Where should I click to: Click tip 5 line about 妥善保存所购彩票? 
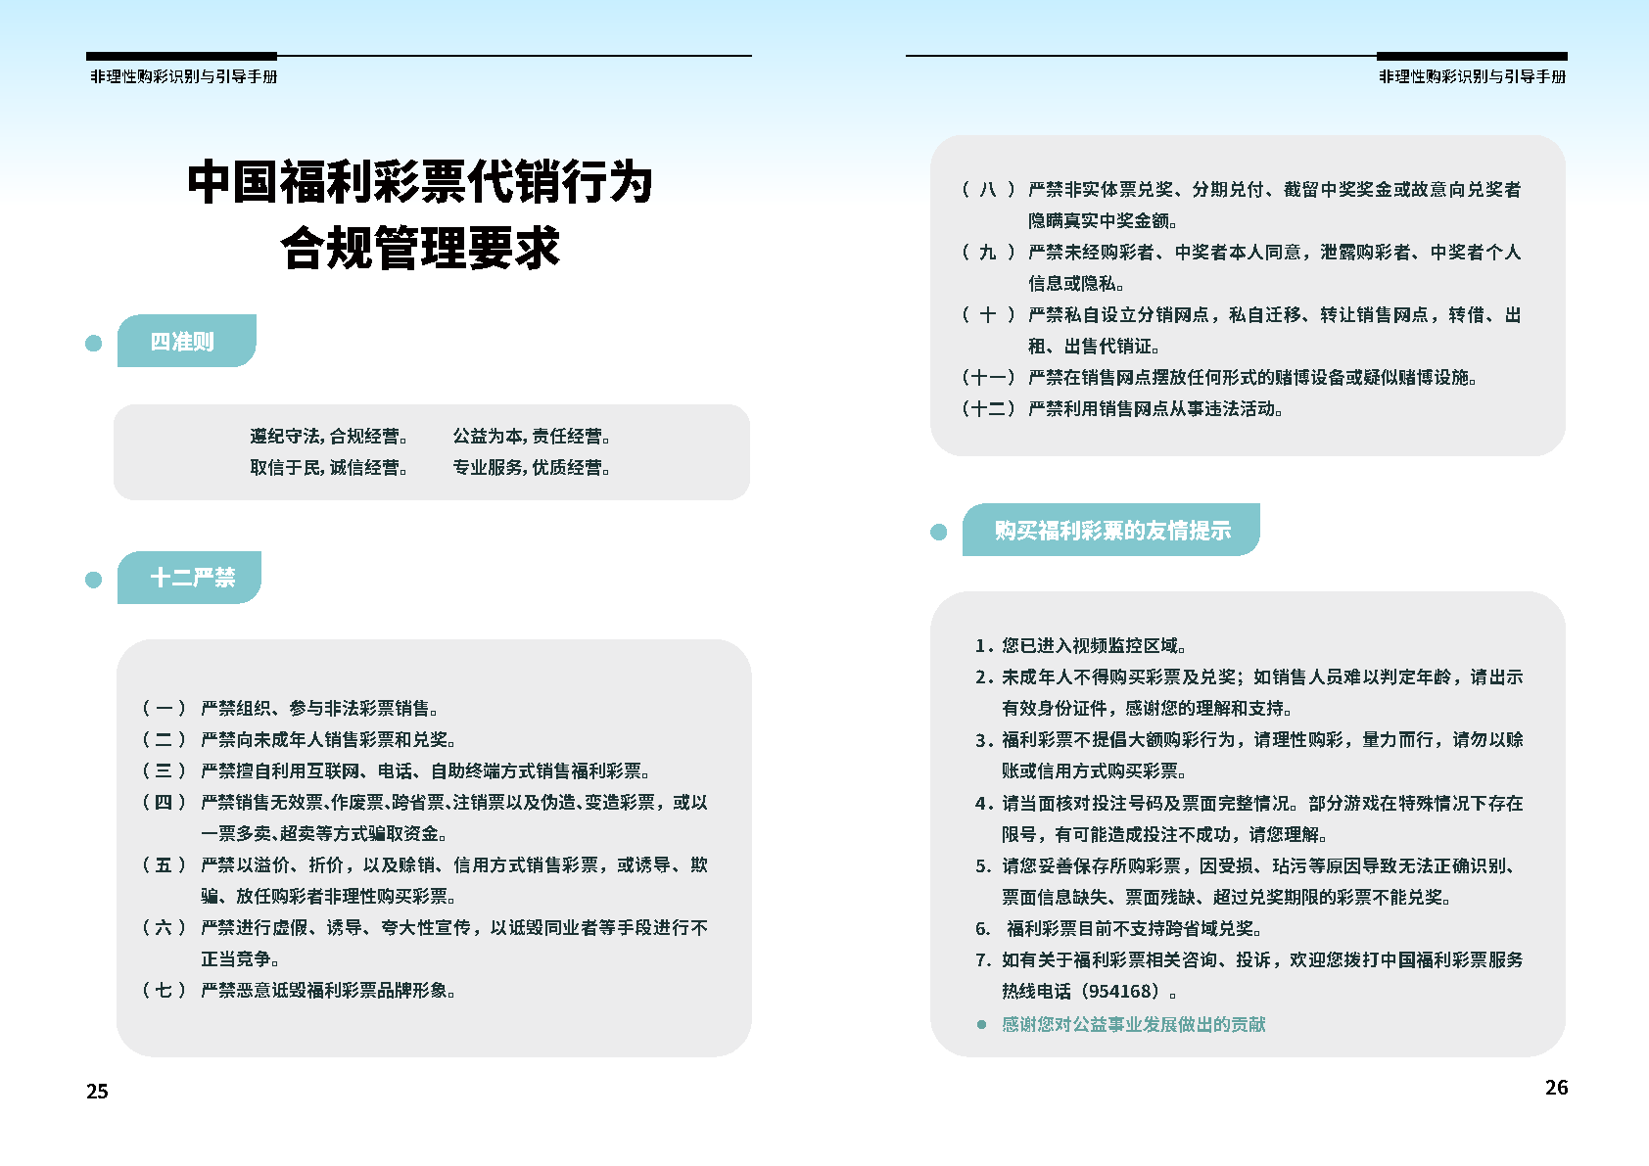[1249, 865]
